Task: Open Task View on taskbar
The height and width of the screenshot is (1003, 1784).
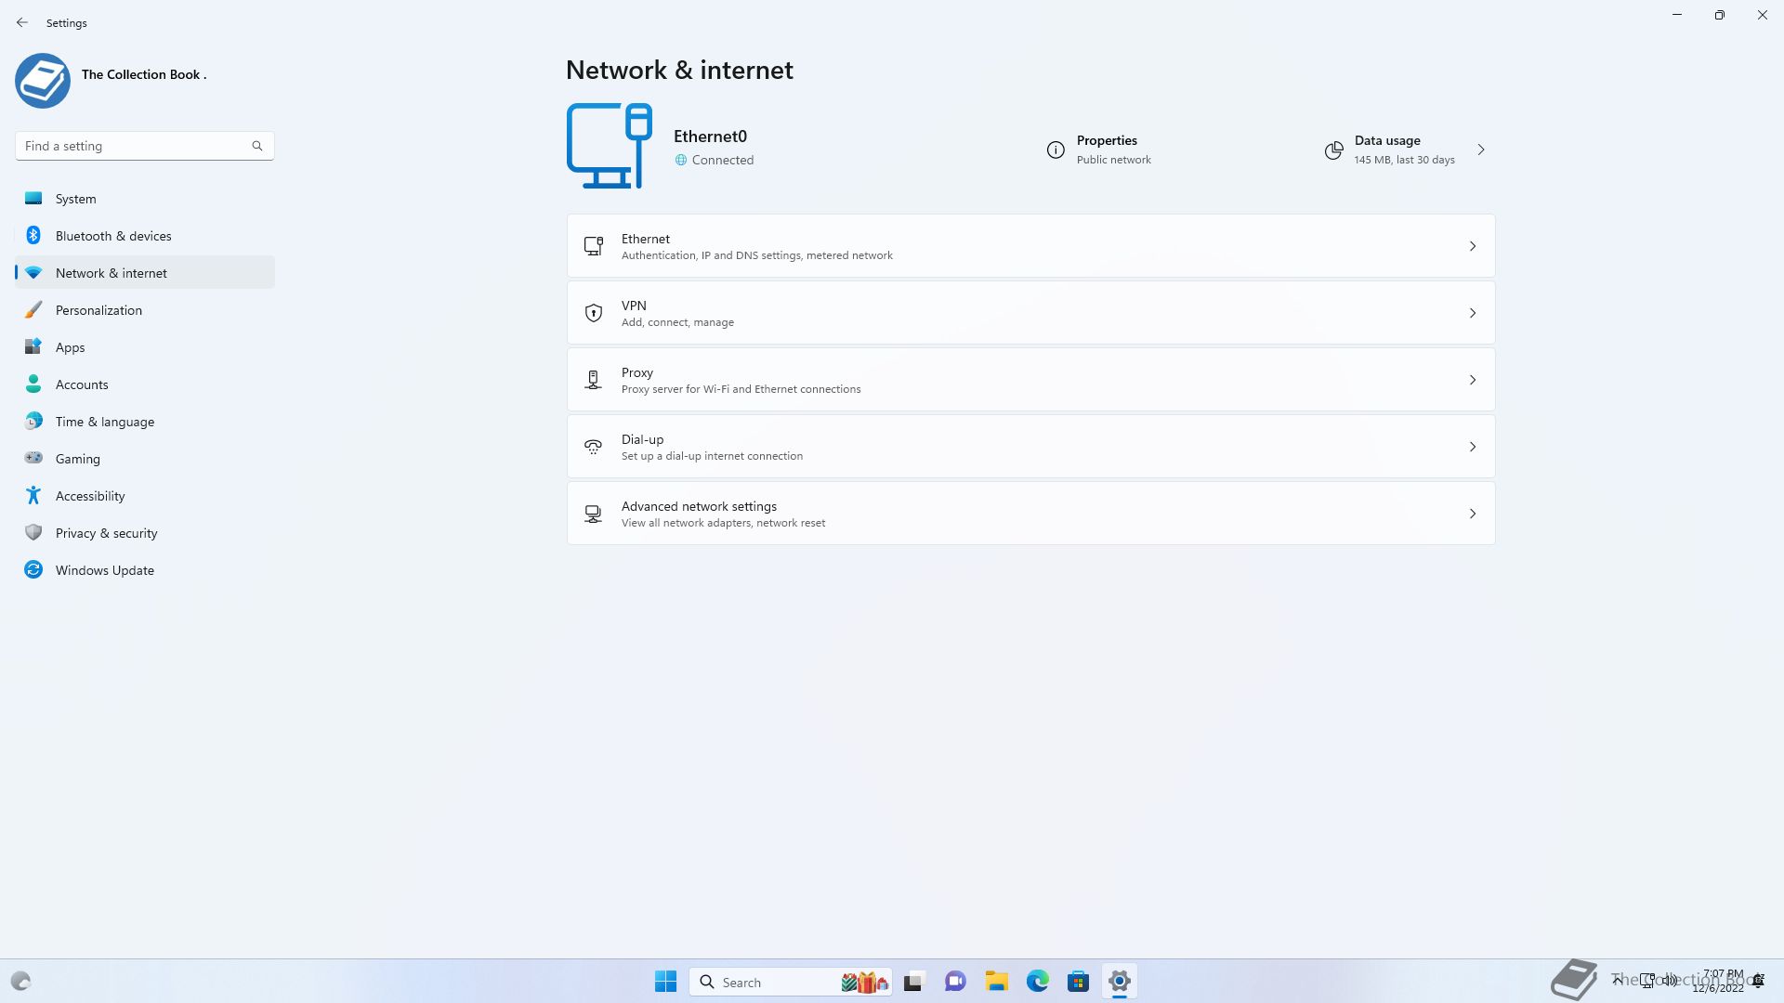Action: 913,982
